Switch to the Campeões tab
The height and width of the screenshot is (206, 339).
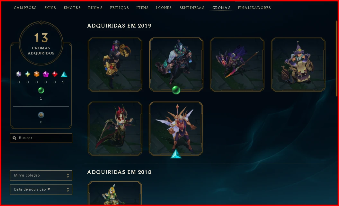[25, 8]
